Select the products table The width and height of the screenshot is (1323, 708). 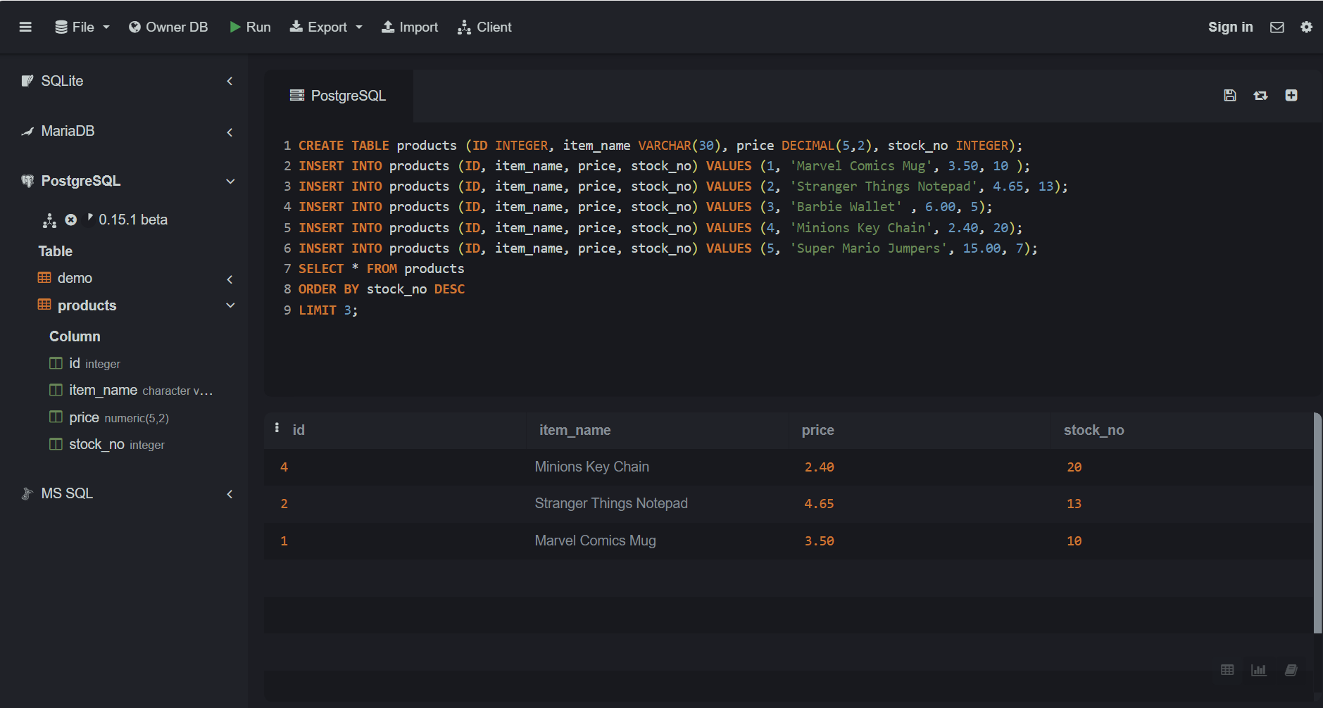click(87, 305)
